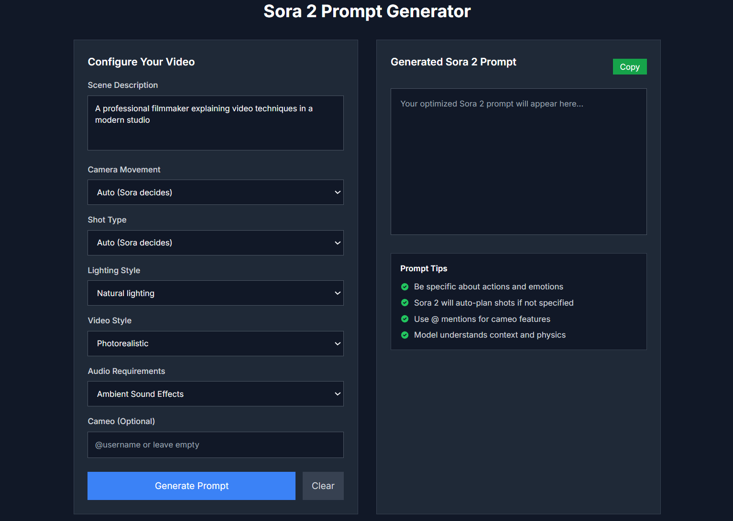Screen dimensions: 733x521
Task: Click the chevron arrow on Camera Movement select
Action: click(x=338, y=192)
